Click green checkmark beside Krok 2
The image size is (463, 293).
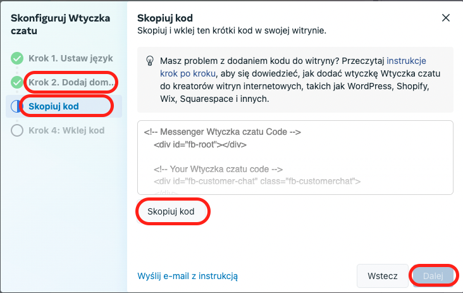[x=17, y=82]
